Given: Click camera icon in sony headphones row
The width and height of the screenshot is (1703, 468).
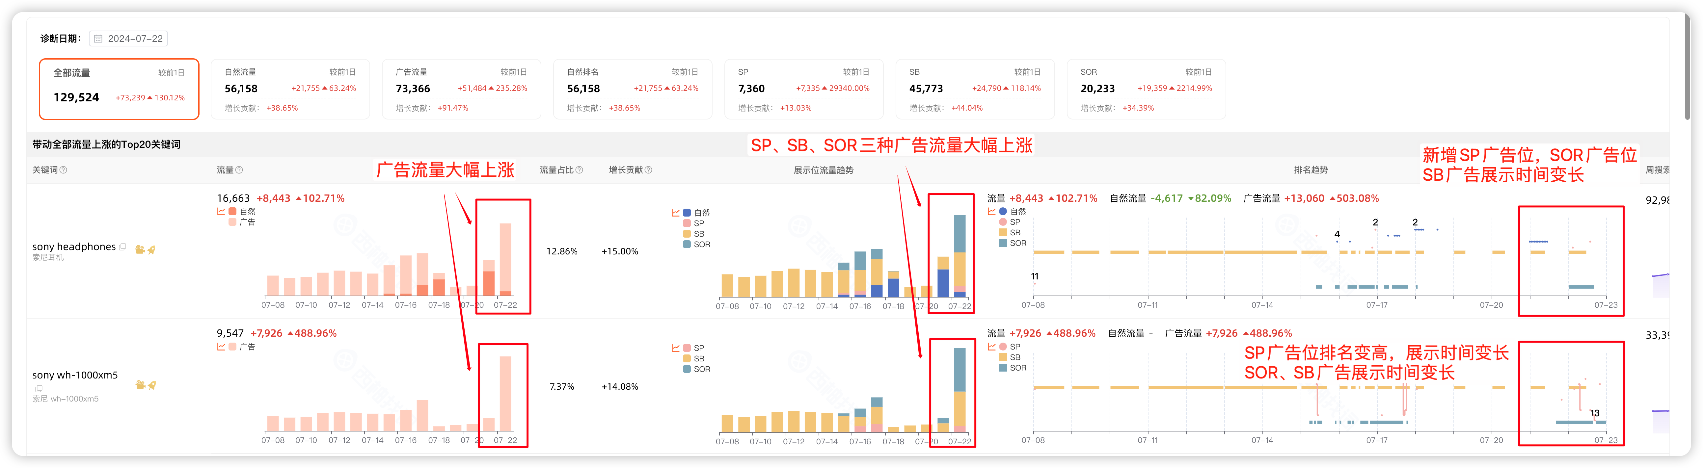Looking at the screenshot, I should (140, 249).
